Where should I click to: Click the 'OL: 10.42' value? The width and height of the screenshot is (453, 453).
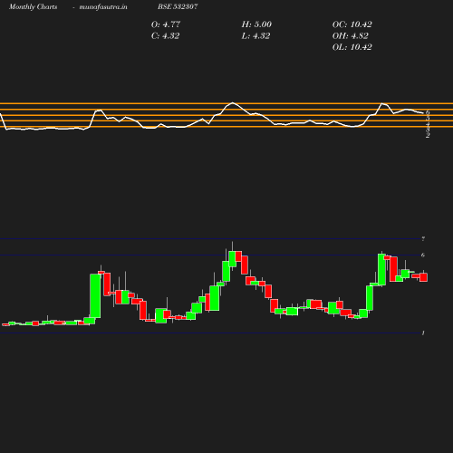352,47
